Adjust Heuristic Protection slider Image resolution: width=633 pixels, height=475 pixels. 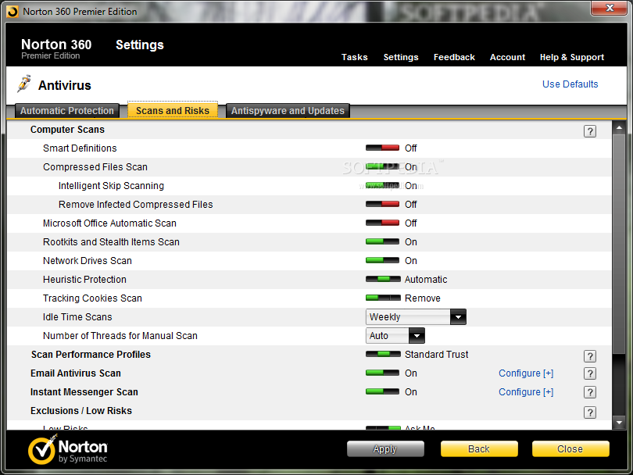click(383, 279)
